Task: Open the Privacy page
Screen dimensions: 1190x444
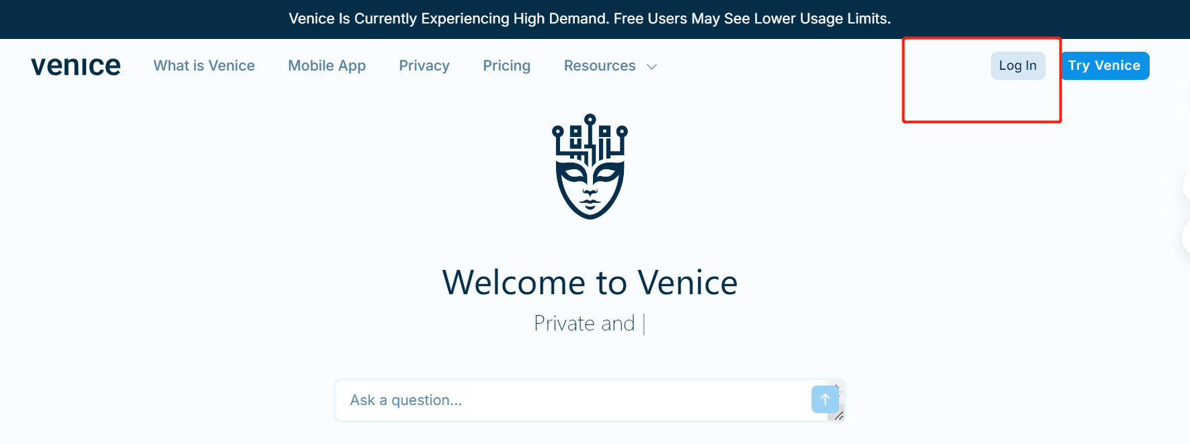Action: pos(424,66)
